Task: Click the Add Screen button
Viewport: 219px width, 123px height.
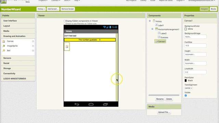Action: pos(53,9)
